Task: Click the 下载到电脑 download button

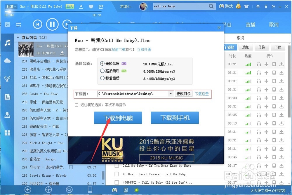Action: (x=118, y=118)
